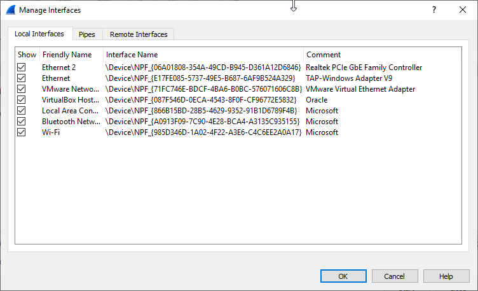Select the Realtek PCIe GbE Family Controller row

pyautogui.click(x=364, y=67)
